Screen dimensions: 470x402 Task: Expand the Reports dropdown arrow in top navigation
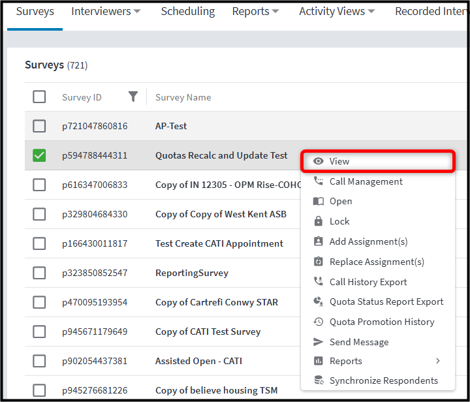275,11
